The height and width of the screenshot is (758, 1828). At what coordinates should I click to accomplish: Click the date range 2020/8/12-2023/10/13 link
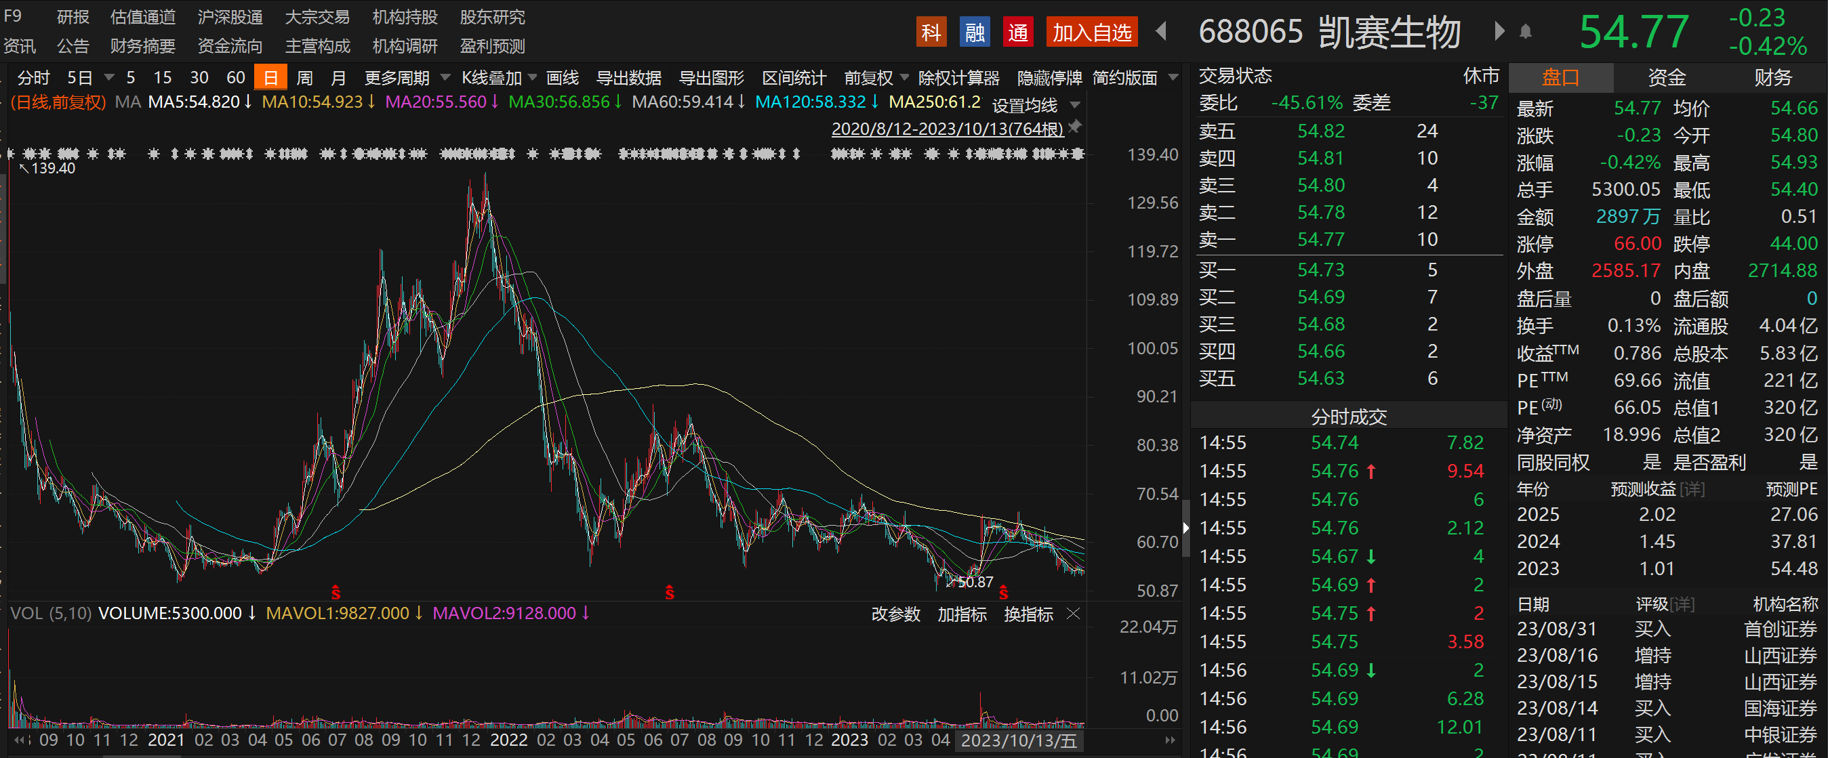(947, 128)
